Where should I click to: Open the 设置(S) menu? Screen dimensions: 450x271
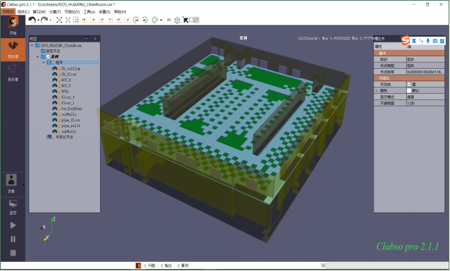click(x=104, y=12)
